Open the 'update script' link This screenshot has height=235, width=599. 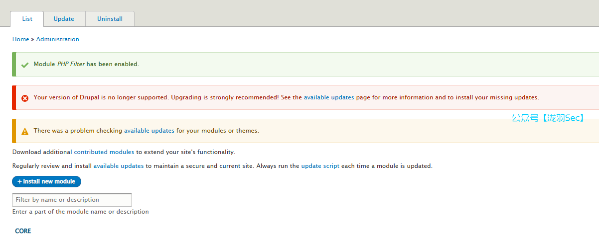[x=320, y=166]
